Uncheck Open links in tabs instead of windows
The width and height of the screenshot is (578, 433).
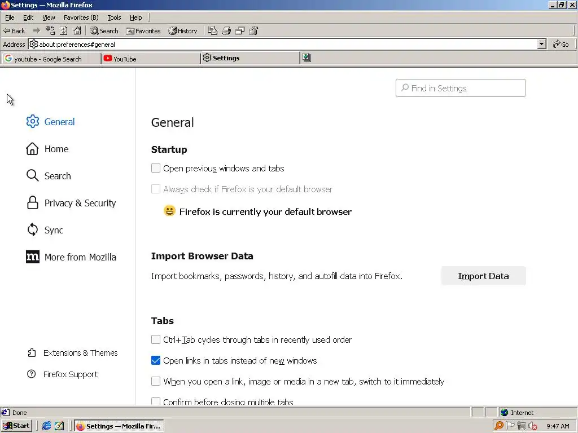(156, 360)
